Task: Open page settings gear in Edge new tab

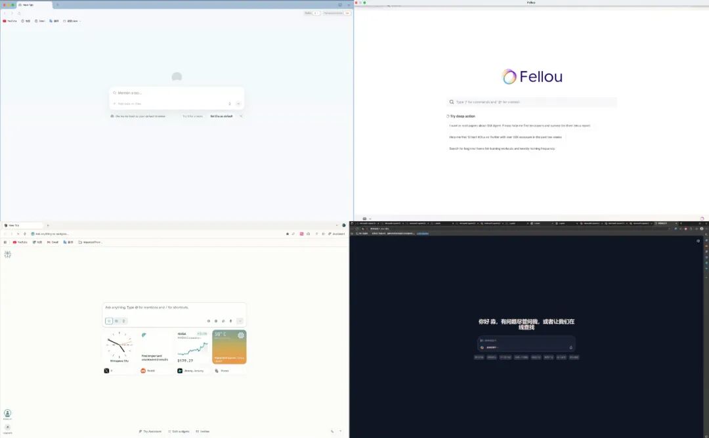Action: click(698, 241)
